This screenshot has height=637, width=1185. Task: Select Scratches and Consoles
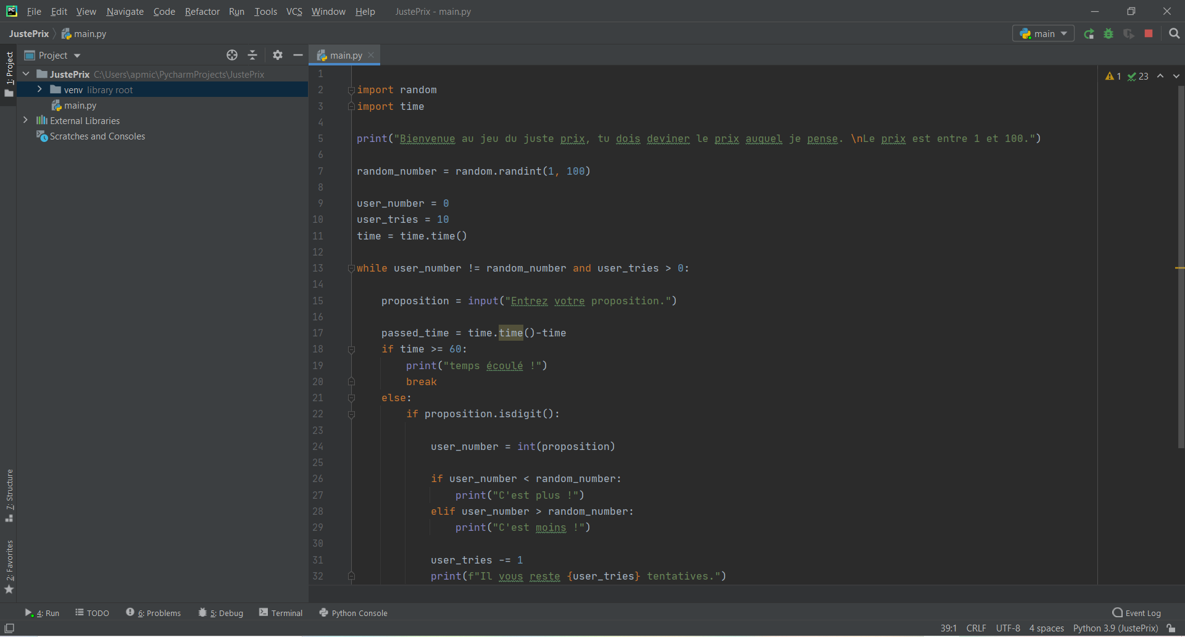coord(91,136)
